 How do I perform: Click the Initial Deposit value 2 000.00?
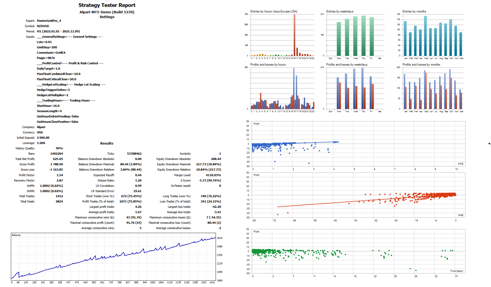click(x=43, y=138)
